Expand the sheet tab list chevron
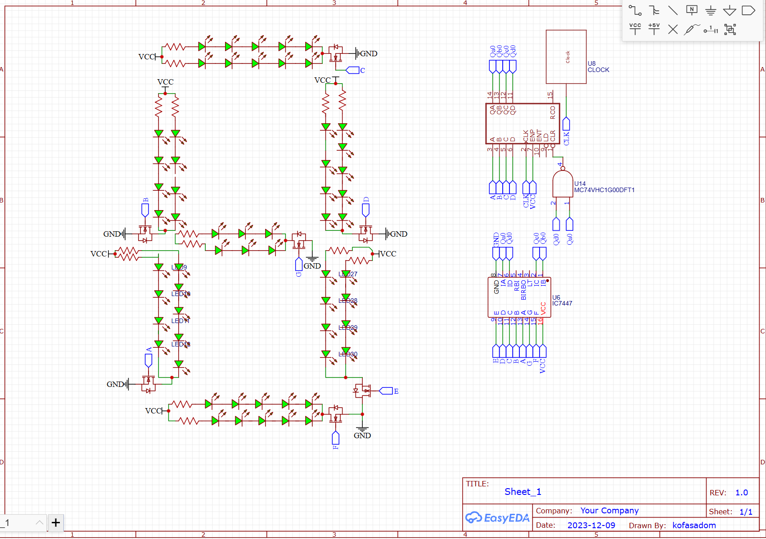 tap(40, 522)
